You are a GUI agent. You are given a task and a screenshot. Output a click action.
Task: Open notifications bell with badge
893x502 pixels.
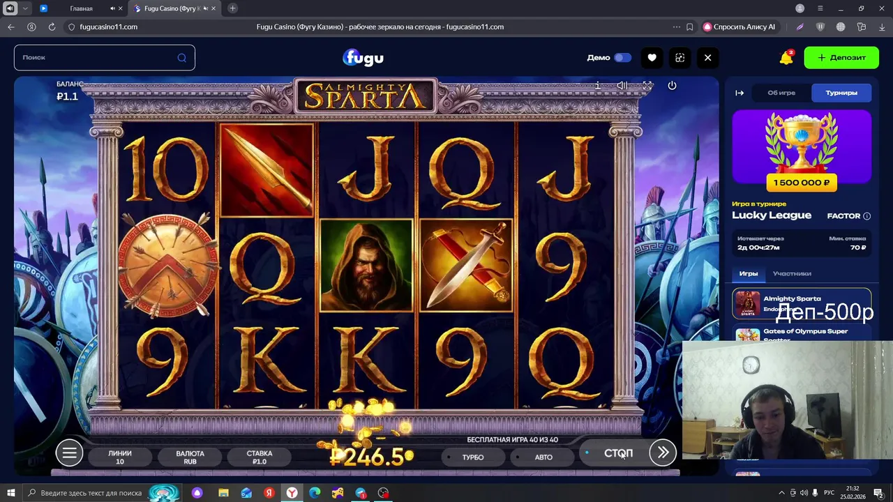pyautogui.click(x=786, y=57)
